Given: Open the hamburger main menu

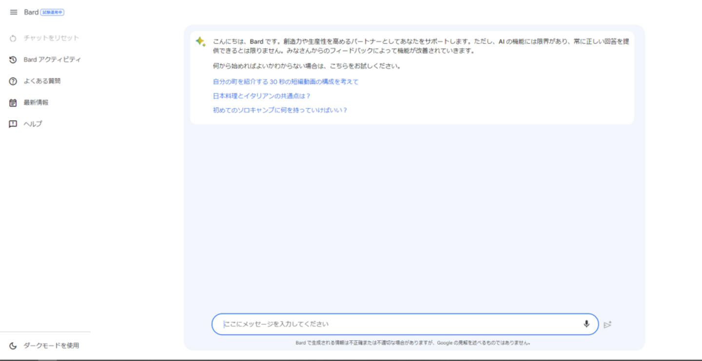Looking at the screenshot, I should coord(13,12).
